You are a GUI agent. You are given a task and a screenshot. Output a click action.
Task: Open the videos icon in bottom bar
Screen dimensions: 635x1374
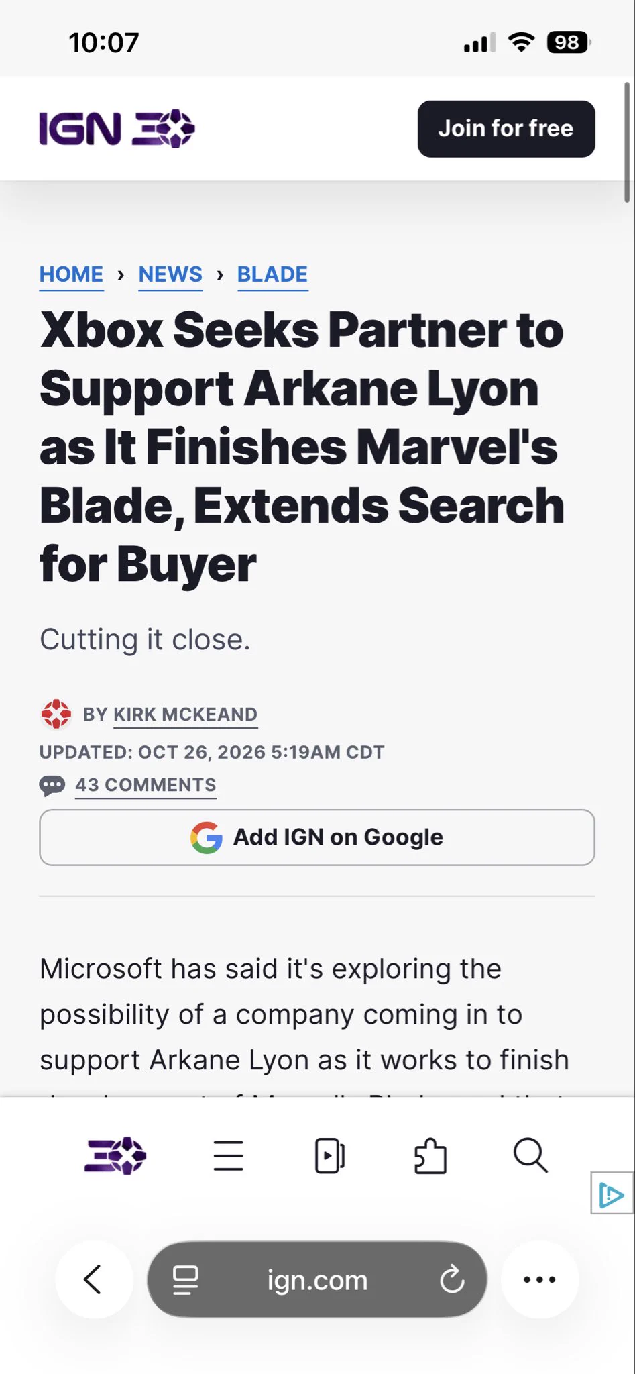pos(330,1156)
